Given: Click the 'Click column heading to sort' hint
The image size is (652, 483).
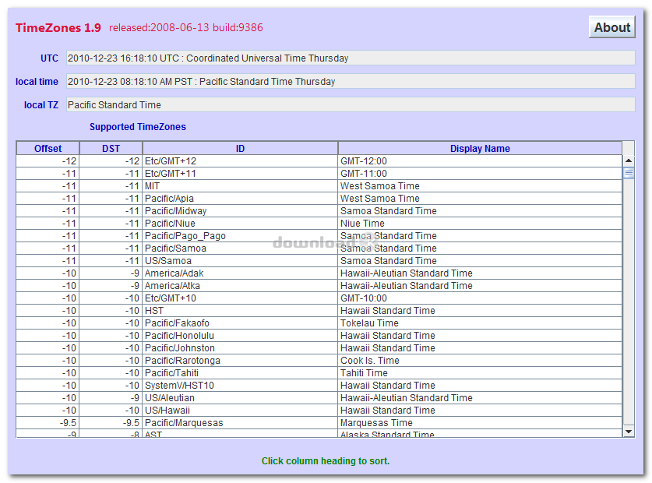Looking at the screenshot, I should coord(326,461).
